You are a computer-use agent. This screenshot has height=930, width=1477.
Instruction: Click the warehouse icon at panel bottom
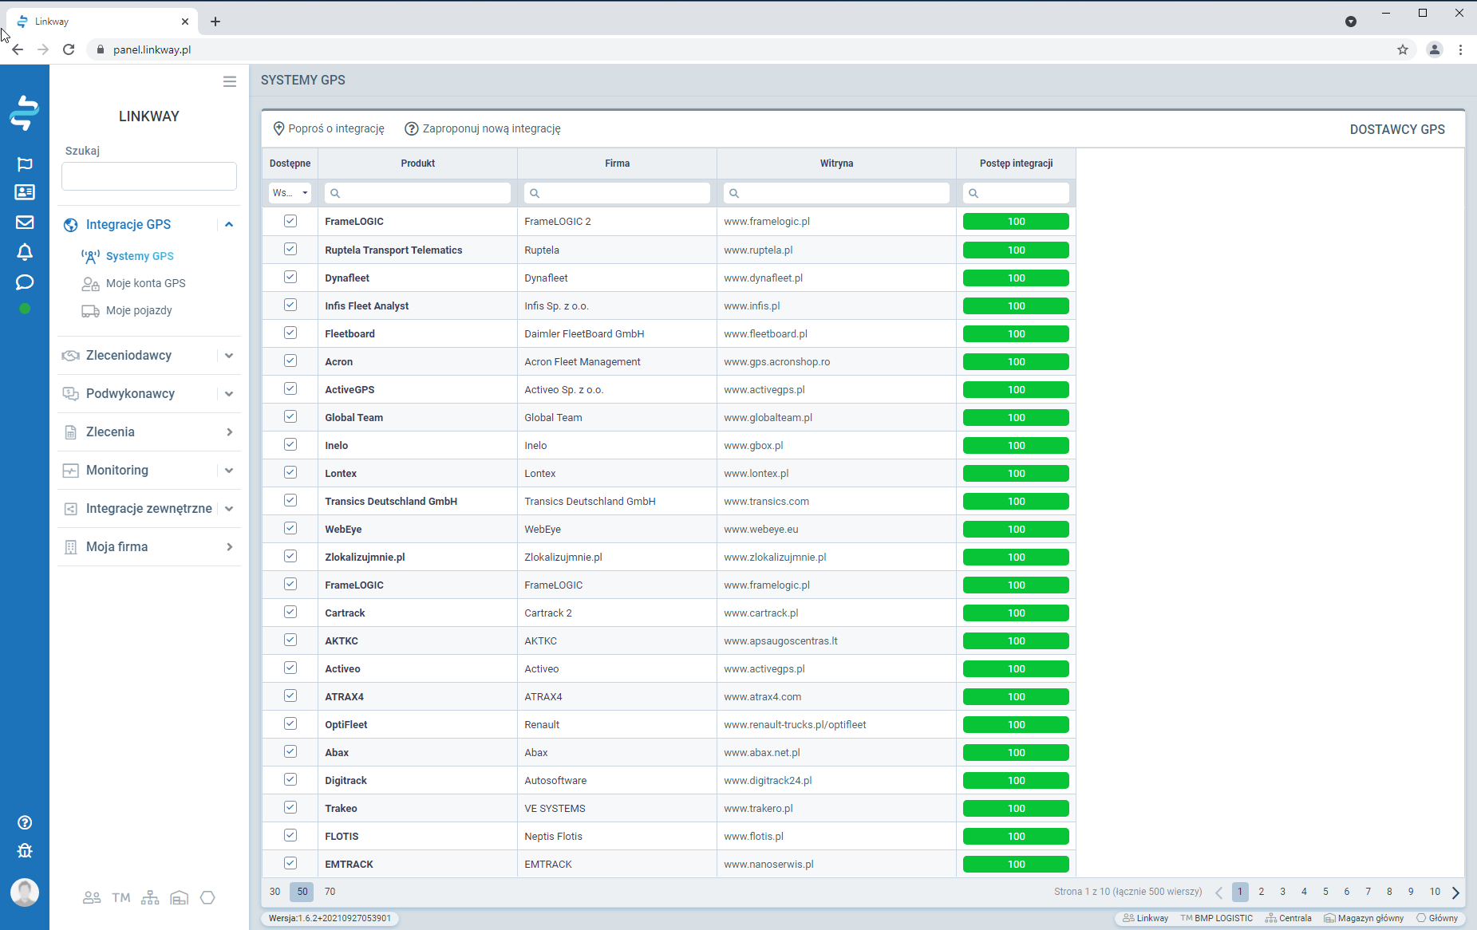(180, 898)
